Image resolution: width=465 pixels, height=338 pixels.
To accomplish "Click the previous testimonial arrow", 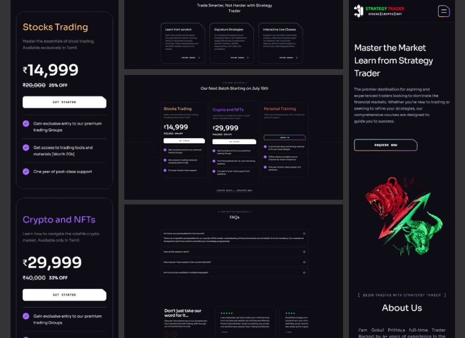I will (x=167, y=334).
